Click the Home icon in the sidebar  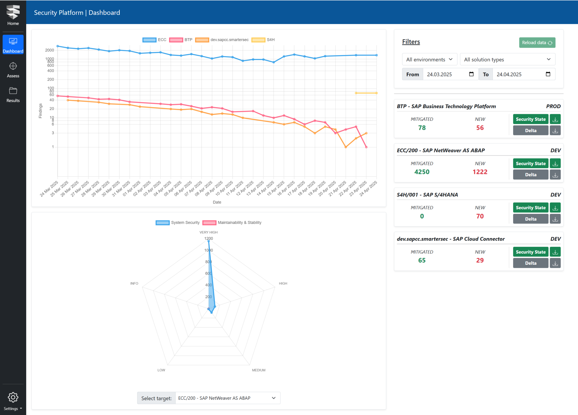(13, 14)
